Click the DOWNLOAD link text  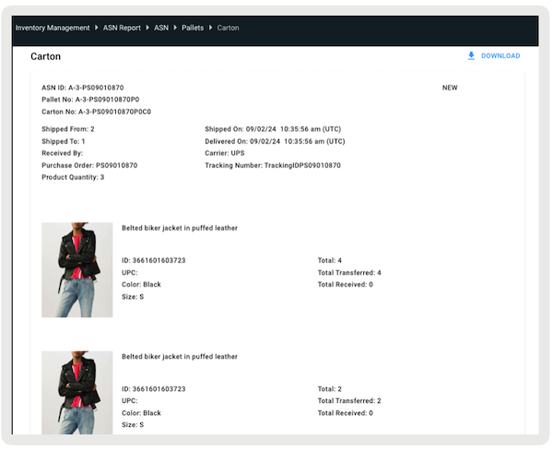tap(500, 55)
